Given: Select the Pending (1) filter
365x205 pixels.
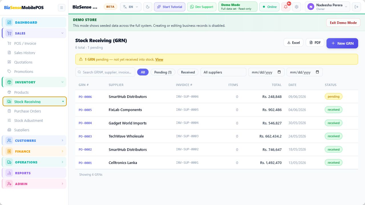Looking at the screenshot, I should 163,72.
